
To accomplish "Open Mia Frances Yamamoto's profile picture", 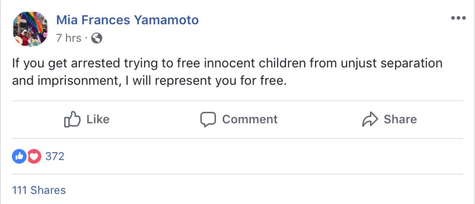I will (x=30, y=29).
